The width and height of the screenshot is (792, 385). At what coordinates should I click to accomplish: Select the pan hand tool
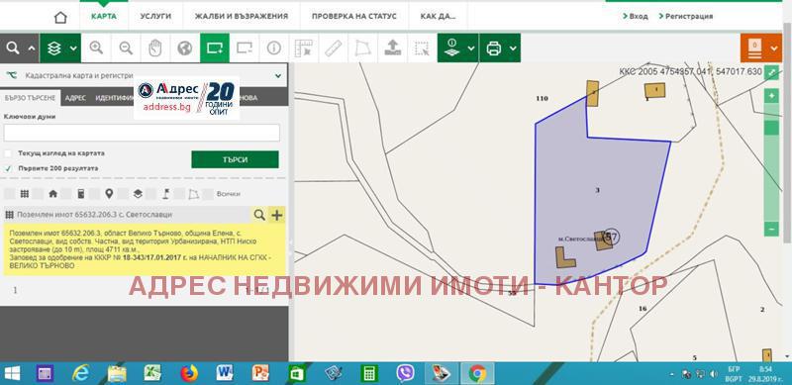(x=155, y=48)
